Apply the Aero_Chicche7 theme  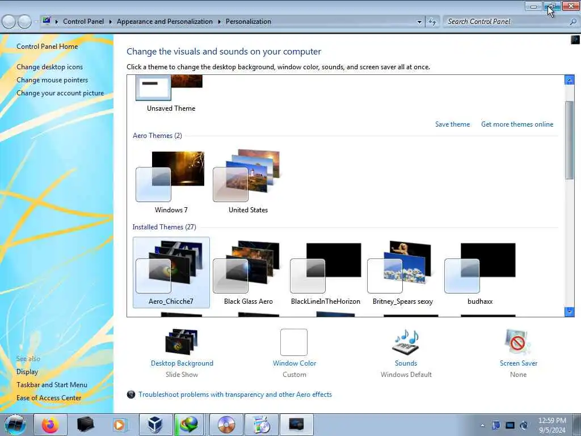coord(171,272)
